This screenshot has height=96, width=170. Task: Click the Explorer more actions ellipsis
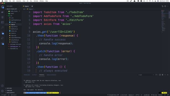[19, 6]
